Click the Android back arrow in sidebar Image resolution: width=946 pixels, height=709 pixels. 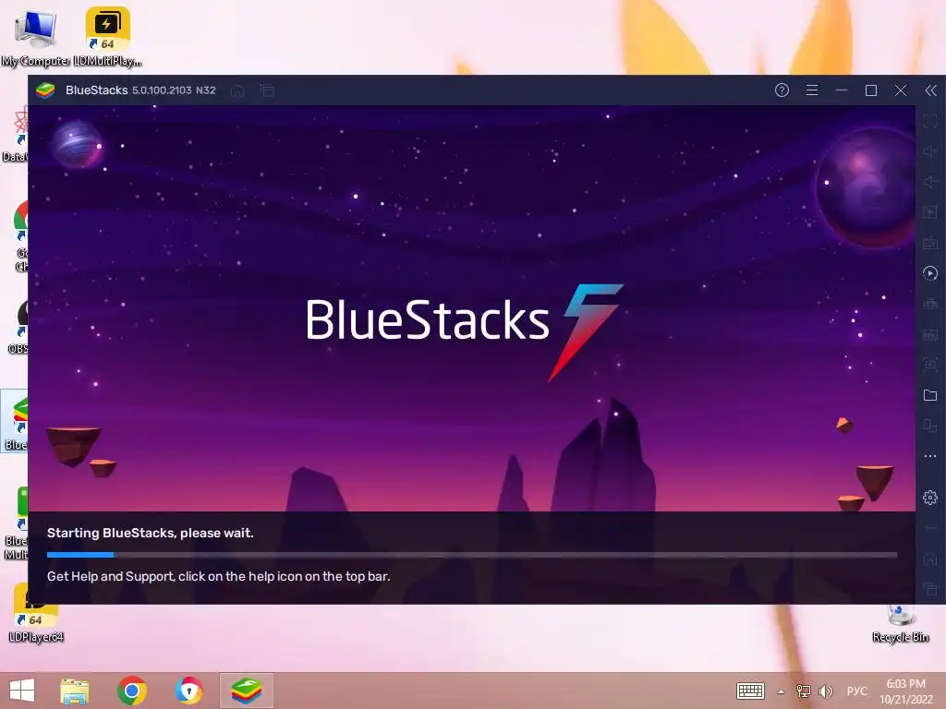coord(930,528)
